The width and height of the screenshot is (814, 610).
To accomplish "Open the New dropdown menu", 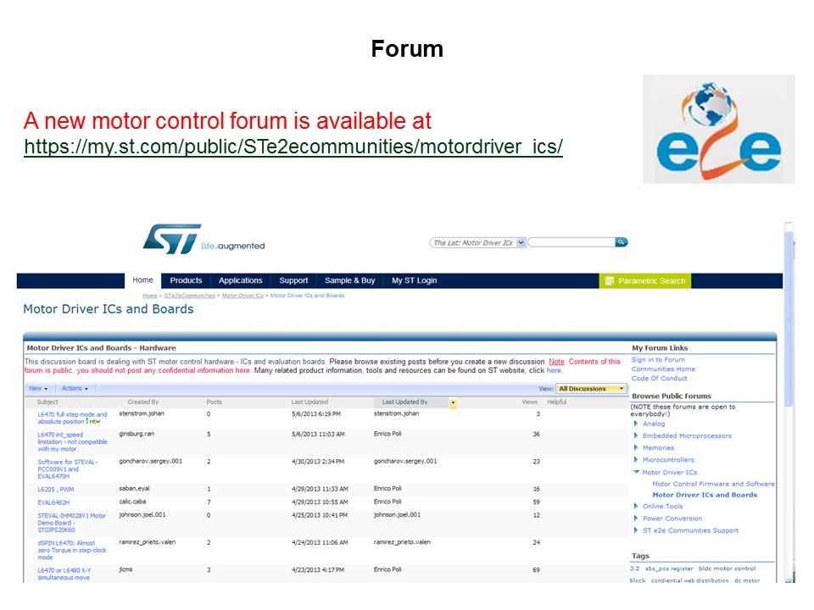I will click(37, 388).
